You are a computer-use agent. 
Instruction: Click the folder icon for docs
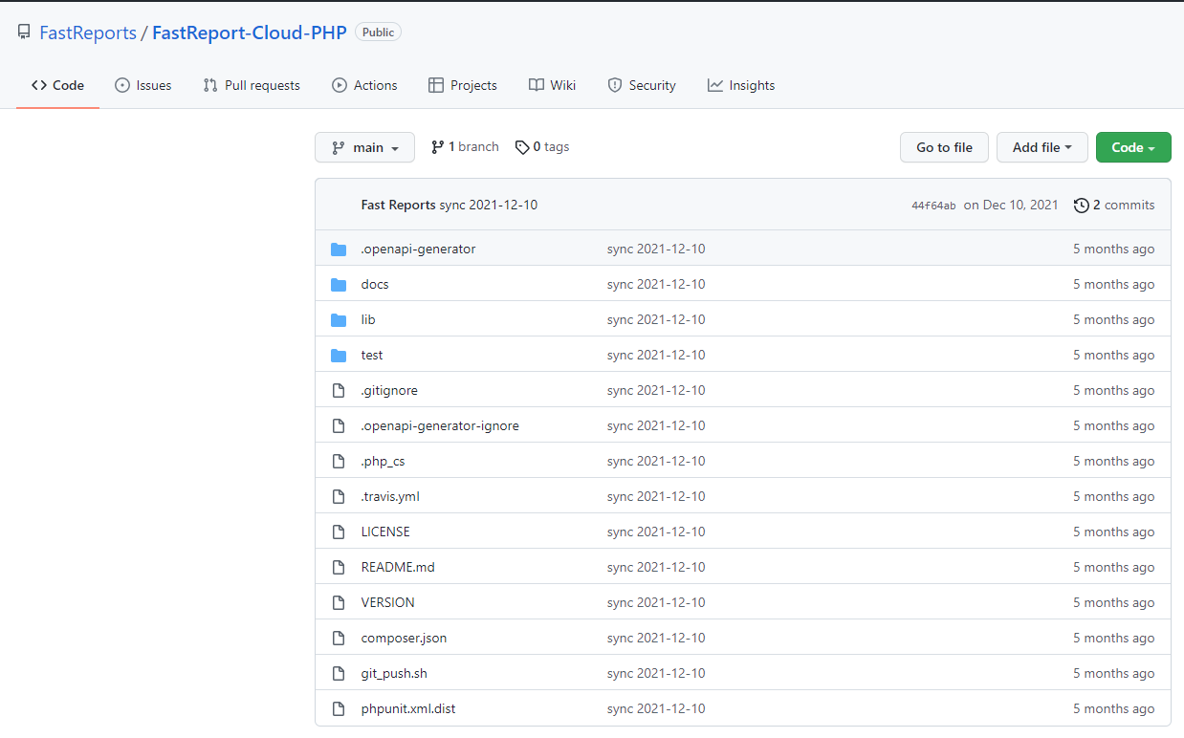[339, 285]
